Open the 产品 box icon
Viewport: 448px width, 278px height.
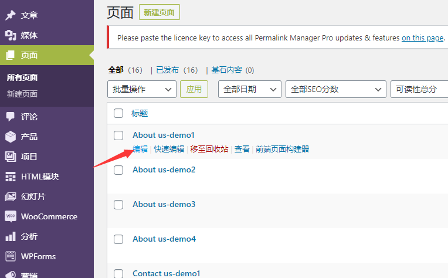pos(11,137)
